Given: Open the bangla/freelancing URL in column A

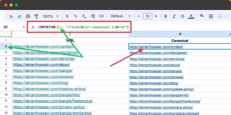Looking at the screenshot, I should point(53,101).
